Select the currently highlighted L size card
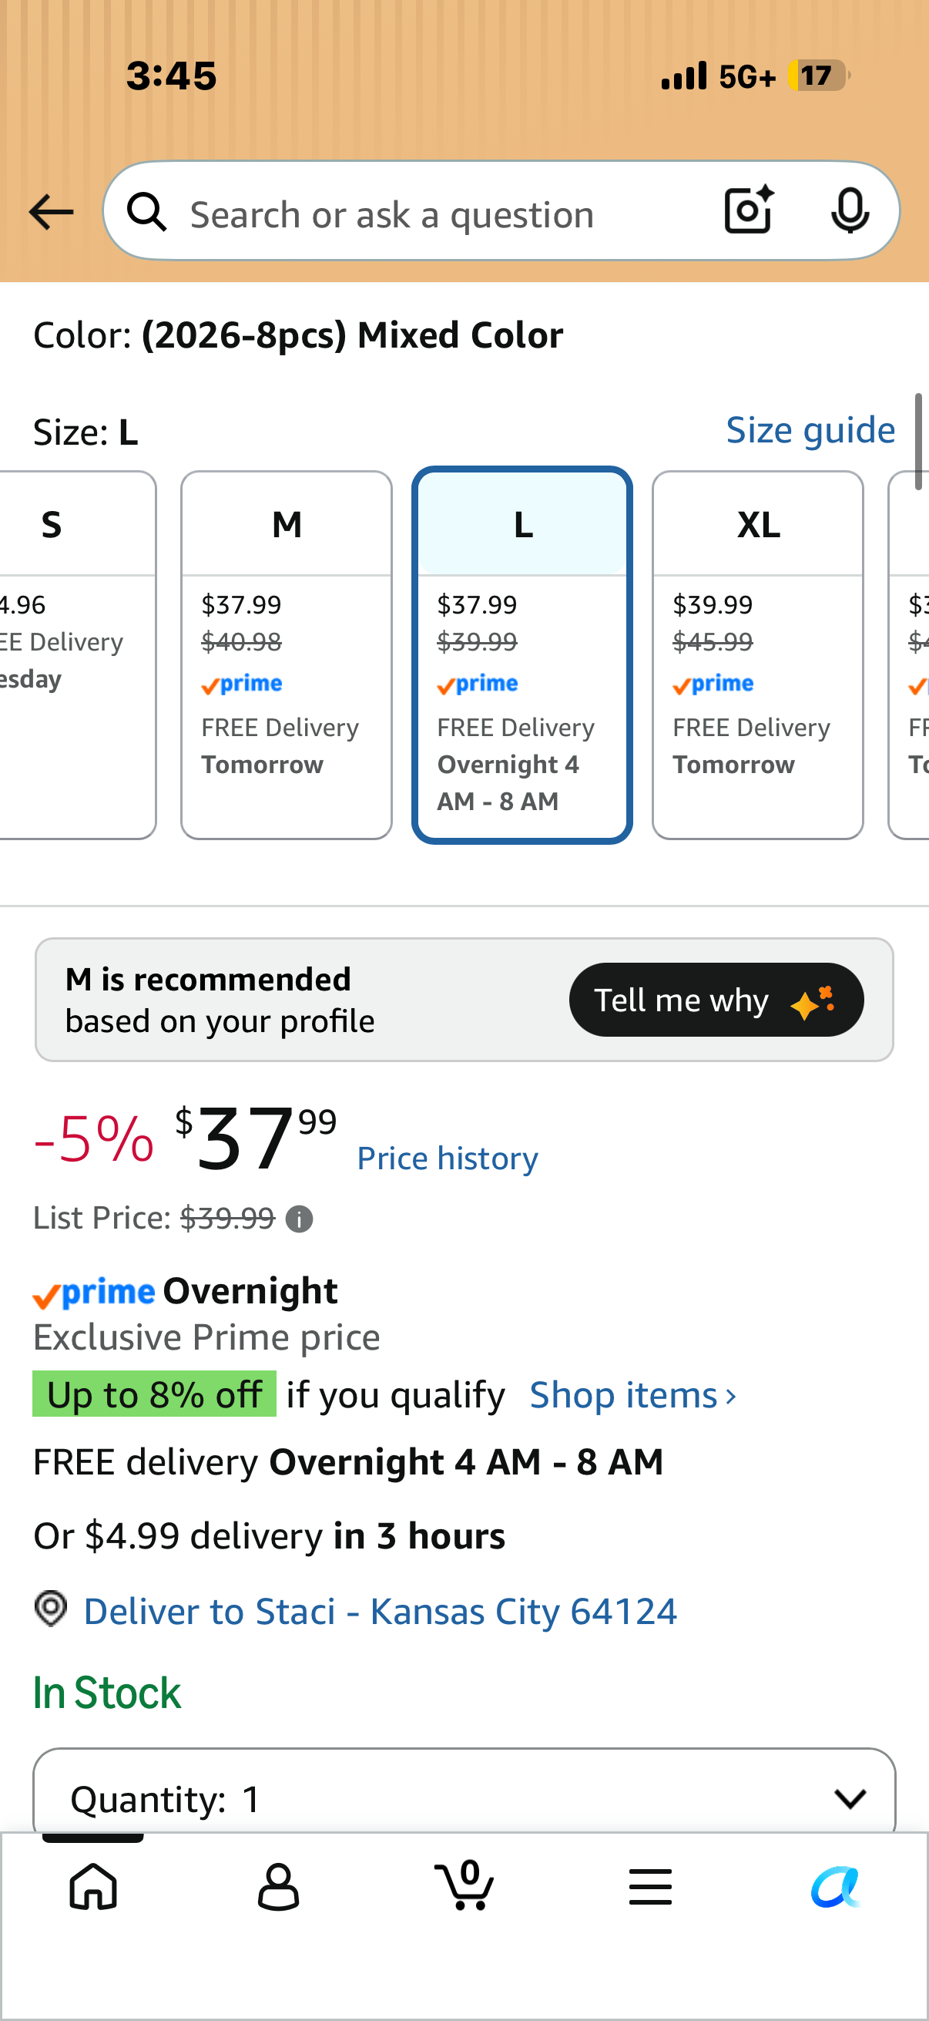The height and width of the screenshot is (2021, 929). 522,655
